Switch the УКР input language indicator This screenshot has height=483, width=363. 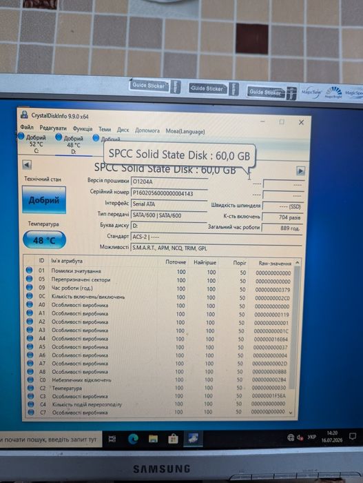[311, 437]
